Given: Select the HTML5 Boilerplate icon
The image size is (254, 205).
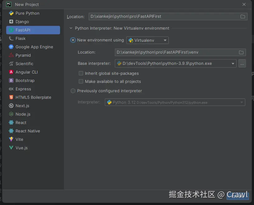Looking at the screenshot, I should [11, 97].
